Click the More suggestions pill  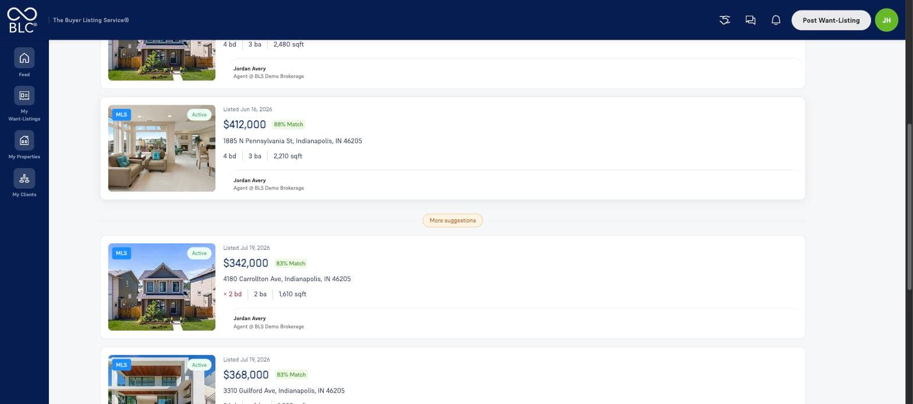pos(452,221)
